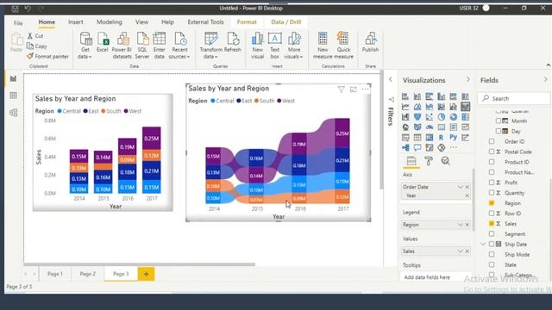
Task: Click the Search box in Fields pane
Action: [x=514, y=98]
